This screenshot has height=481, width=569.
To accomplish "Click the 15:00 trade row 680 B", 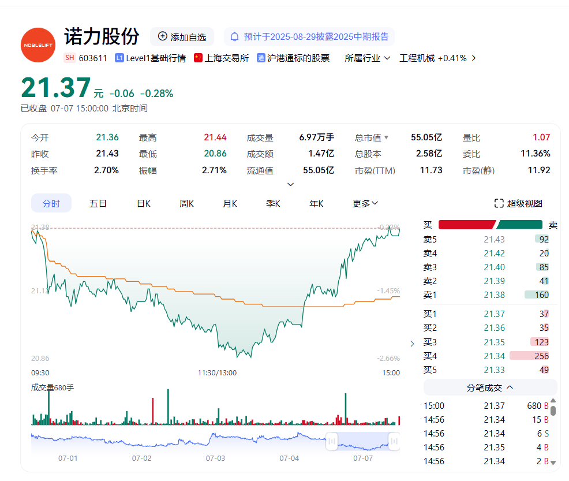I will point(486,405).
